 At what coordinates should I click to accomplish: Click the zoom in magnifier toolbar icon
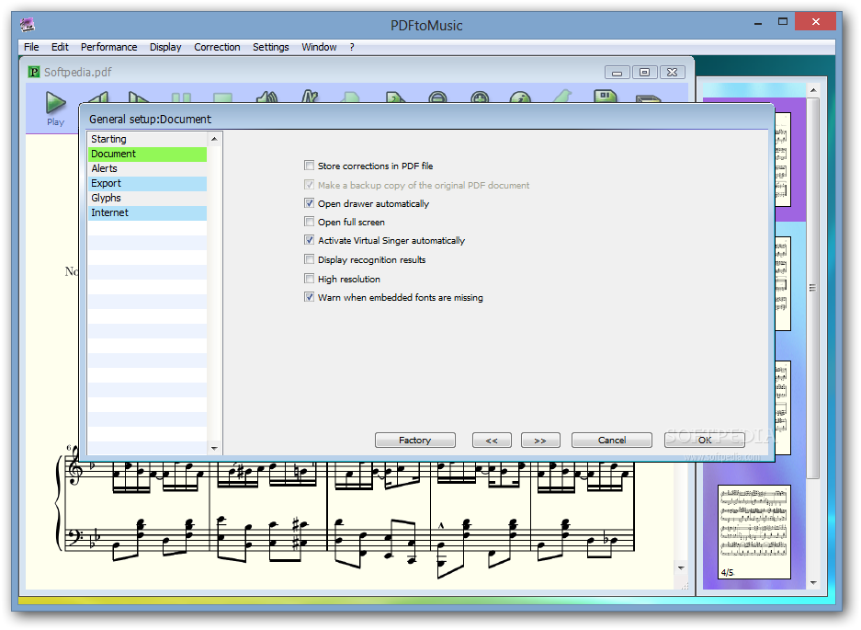coord(480,97)
